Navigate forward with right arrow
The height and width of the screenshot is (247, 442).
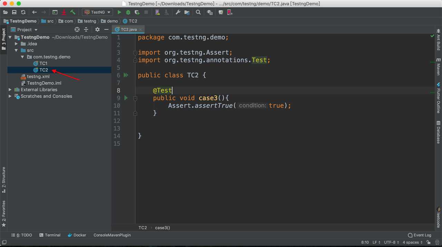44,12
